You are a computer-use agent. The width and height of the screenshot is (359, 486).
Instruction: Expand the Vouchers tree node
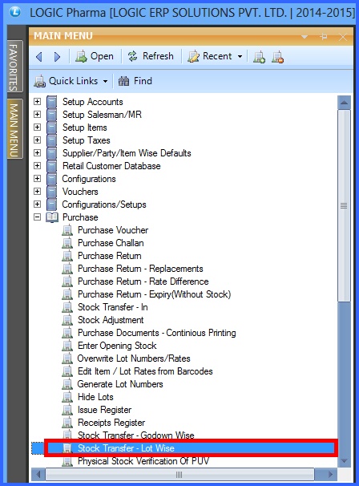point(37,192)
